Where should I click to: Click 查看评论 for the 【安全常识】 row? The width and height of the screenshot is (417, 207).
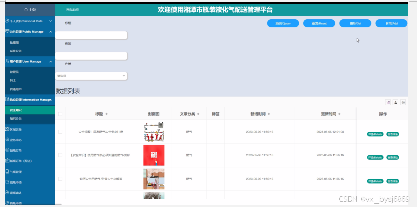pos(393,157)
